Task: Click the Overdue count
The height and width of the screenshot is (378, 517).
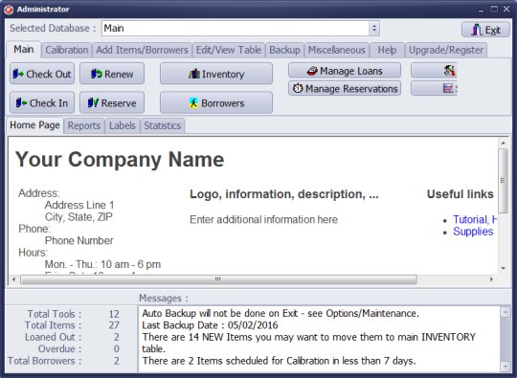Action: (117, 348)
